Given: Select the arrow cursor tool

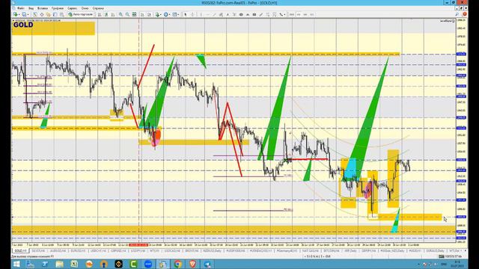Looking at the screenshot, I should (185, 14).
